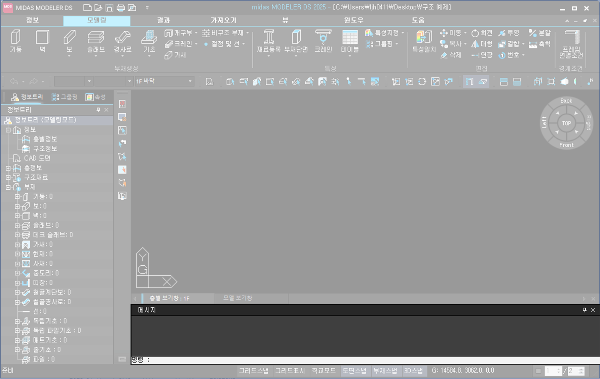
Task: Open the 정보 ribbon tab
Action: (x=32, y=20)
